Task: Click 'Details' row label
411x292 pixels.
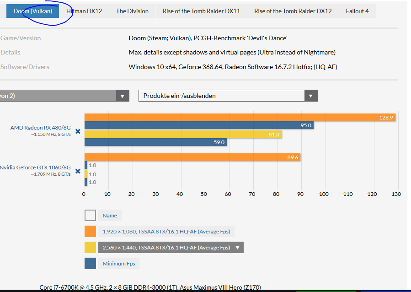Action: [x=10, y=52]
